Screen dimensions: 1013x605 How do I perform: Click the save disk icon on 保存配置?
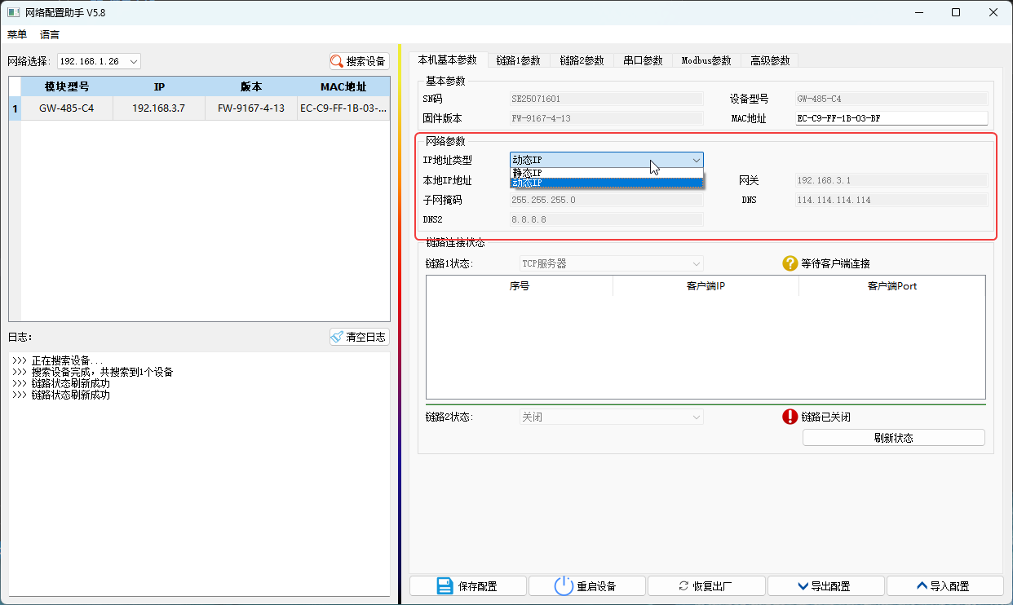coord(444,585)
